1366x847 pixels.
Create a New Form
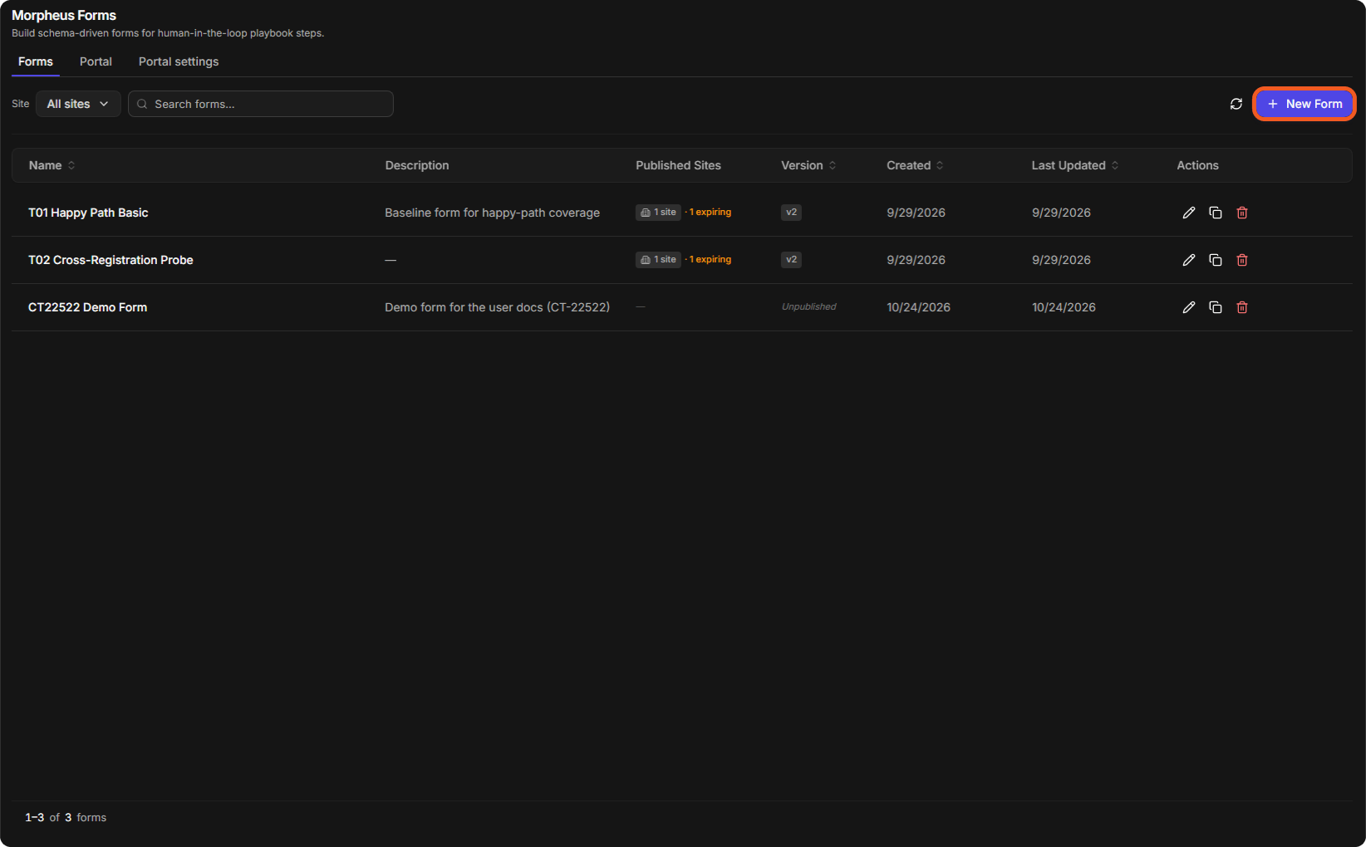(x=1305, y=104)
